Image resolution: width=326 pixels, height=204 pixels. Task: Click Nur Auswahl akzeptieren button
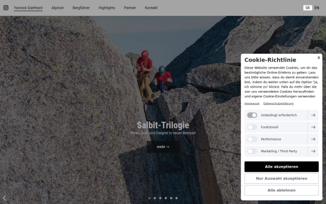click(x=281, y=178)
